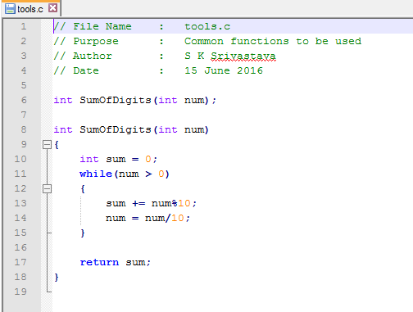Collapse the function body fold at line 9
The image size is (413, 312).
pos(47,144)
